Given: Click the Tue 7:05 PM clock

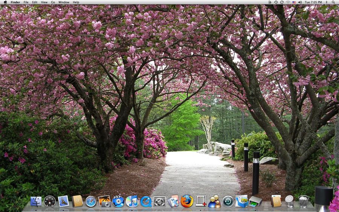Looking at the screenshot, I should click(x=313, y=2).
